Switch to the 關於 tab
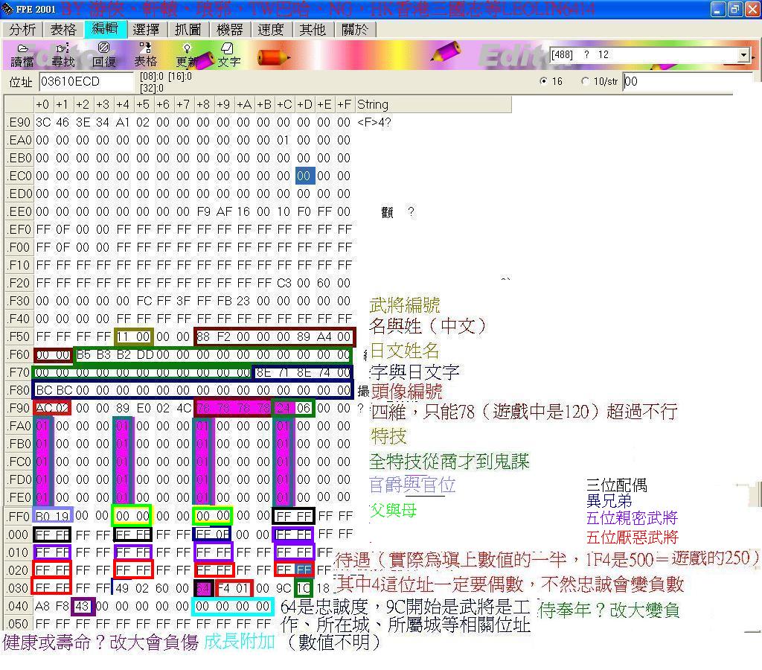The height and width of the screenshot is (670, 762). click(355, 30)
